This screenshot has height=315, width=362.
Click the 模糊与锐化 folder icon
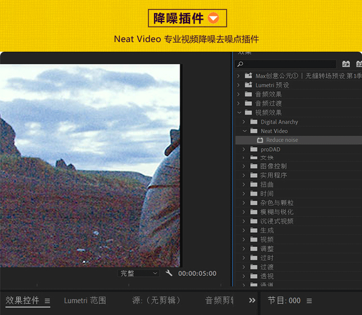254,212
